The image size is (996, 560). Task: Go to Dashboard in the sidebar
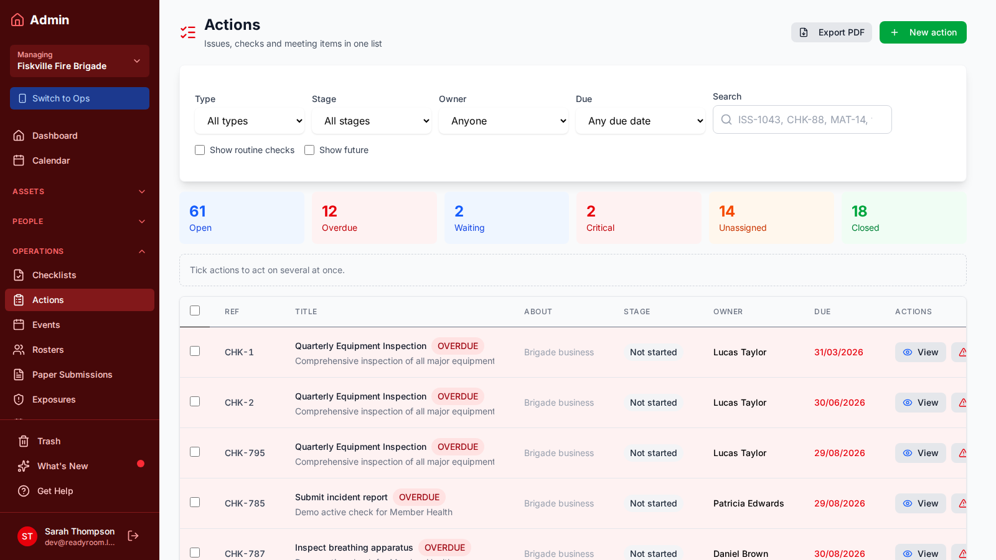pos(80,136)
